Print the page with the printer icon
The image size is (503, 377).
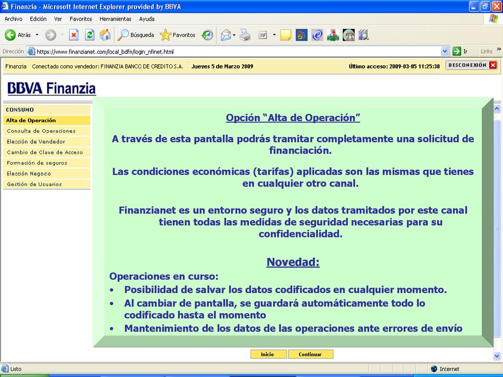click(245, 35)
